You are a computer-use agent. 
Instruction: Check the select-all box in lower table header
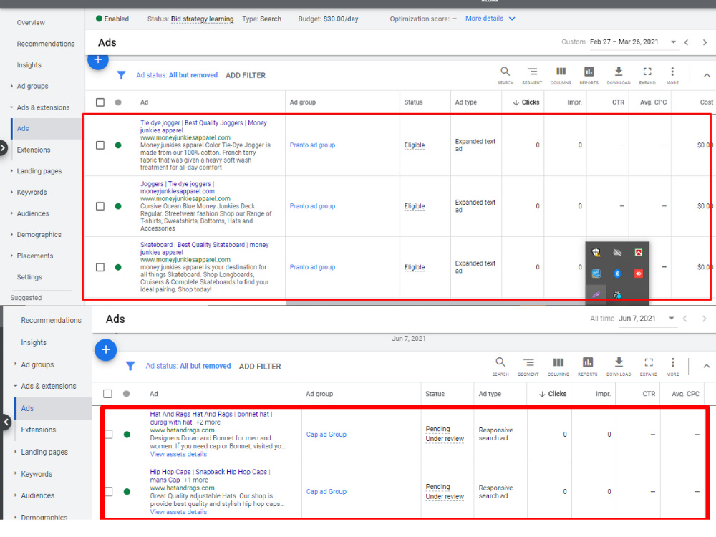(x=107, y=394)
